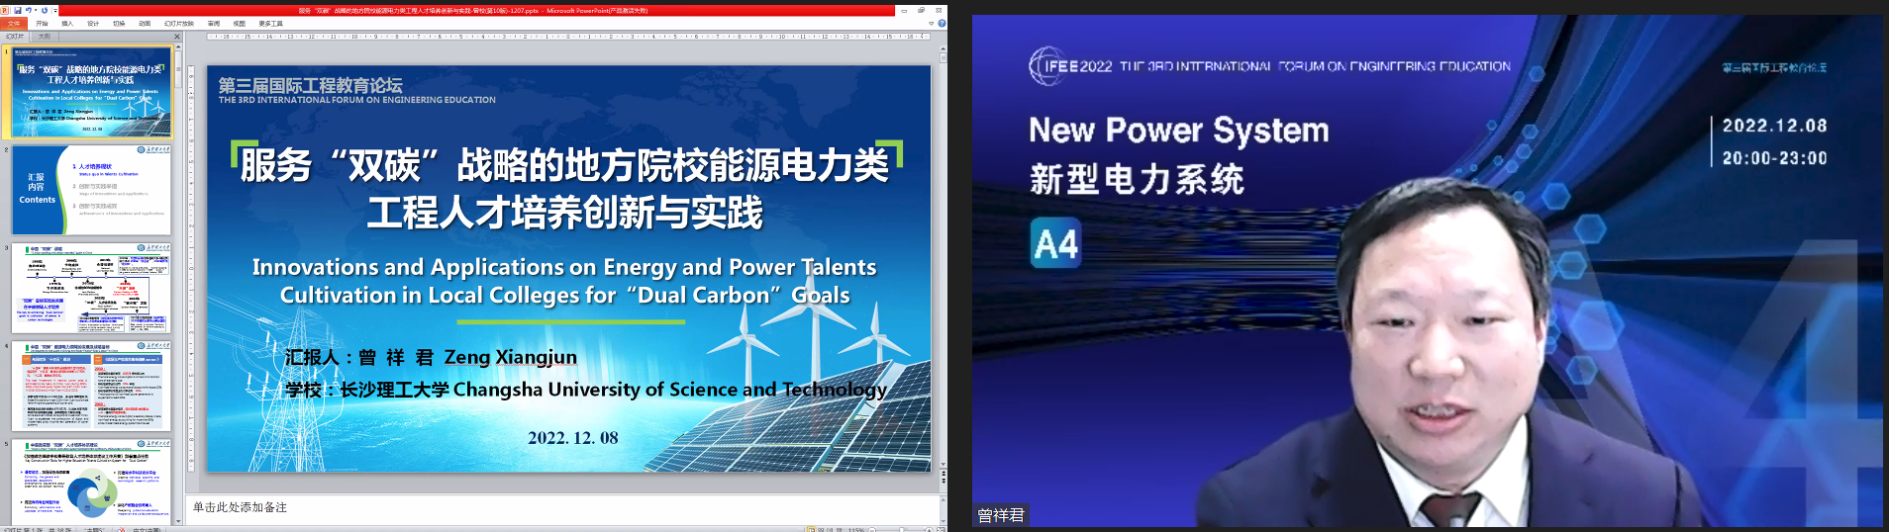Screen dimensions: 1889x532
Task: Select slide 3 thumbnail in the pane
Action: pyautogui.click(x=93, y=289)
